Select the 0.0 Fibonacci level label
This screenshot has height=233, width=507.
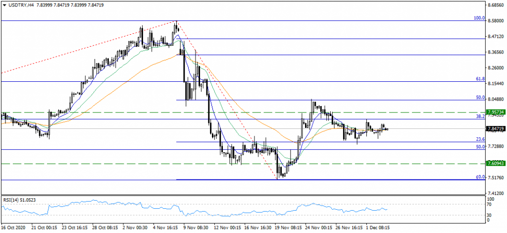(x=480, y=177)
